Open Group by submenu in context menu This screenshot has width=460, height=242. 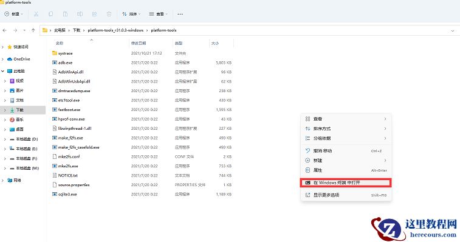tap(346, 138)
